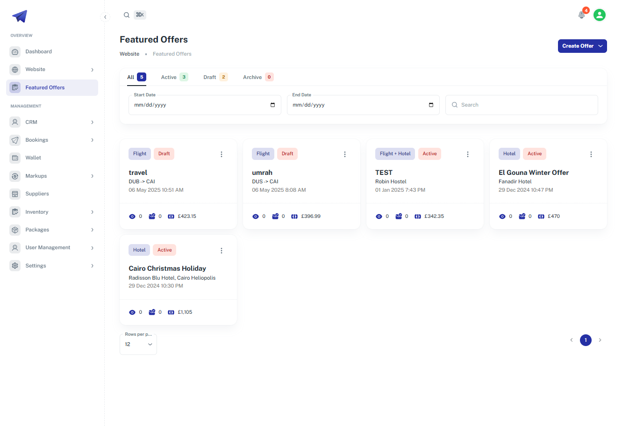
Task: Expand the User Management submenu chevron
Action: point(93,248)
